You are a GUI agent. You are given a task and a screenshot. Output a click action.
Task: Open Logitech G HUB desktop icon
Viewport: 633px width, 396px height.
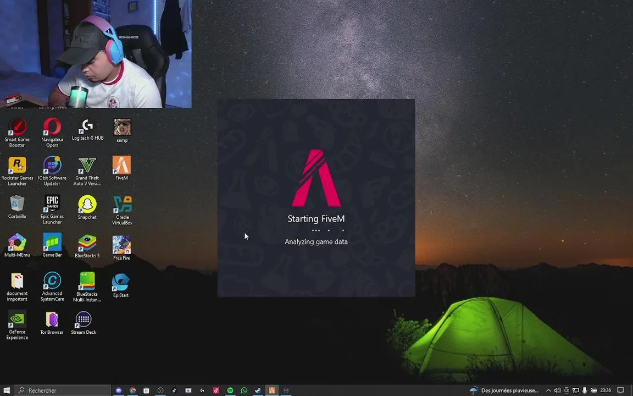click(x=87, y=130)
